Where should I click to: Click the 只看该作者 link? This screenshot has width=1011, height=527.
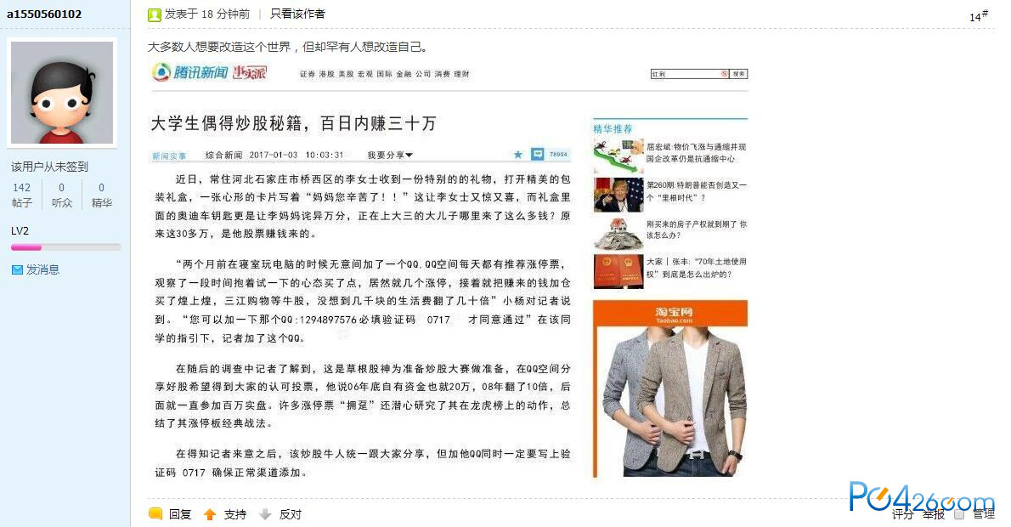(297, 14)
